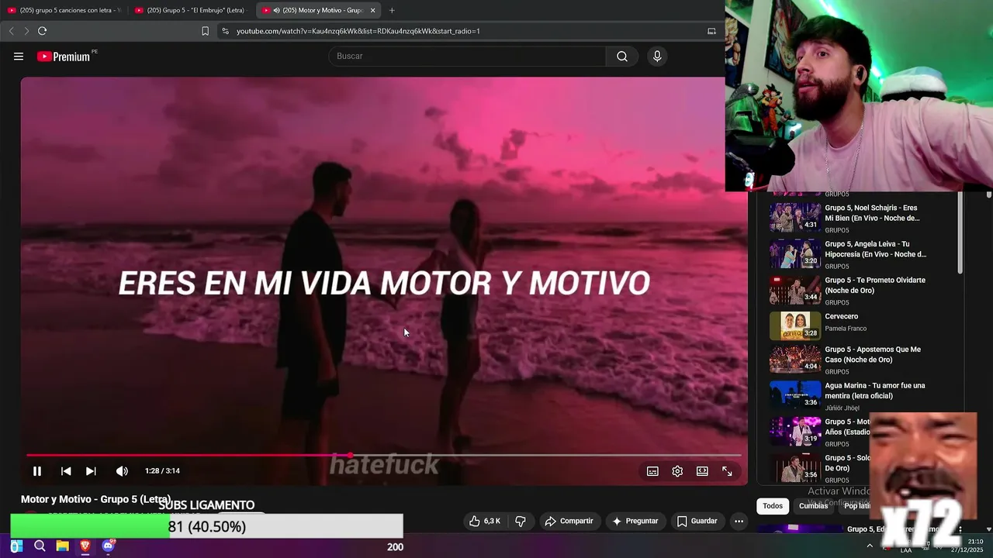Open the YouTube hamburger guide menu
Viewport: 993px width, 558px height.
point(19,57)
